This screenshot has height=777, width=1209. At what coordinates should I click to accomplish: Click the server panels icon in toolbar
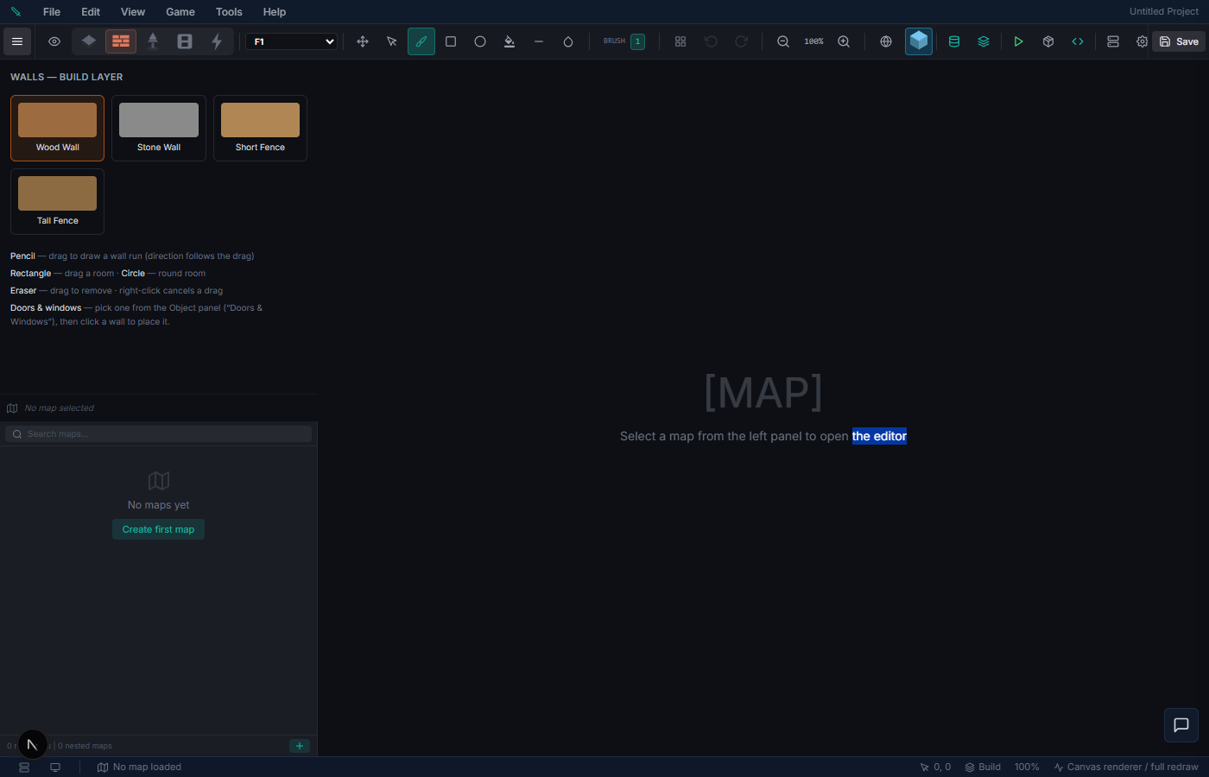click(x=1113, y=41)
